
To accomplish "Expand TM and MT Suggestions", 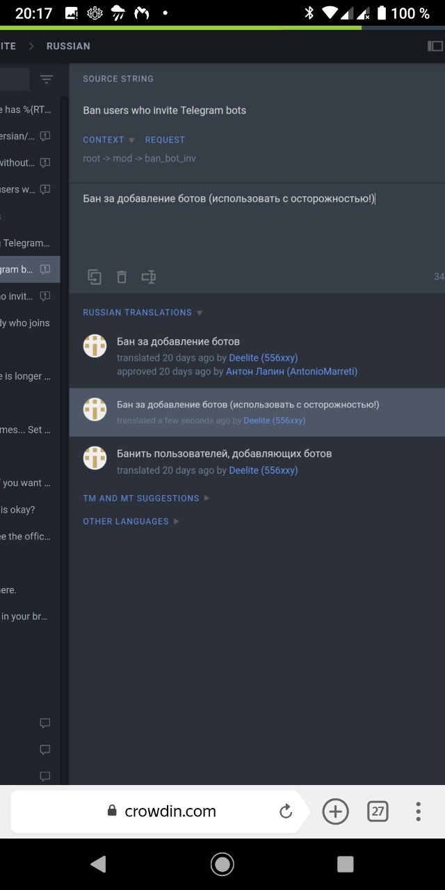I will [x=145, y=498].
